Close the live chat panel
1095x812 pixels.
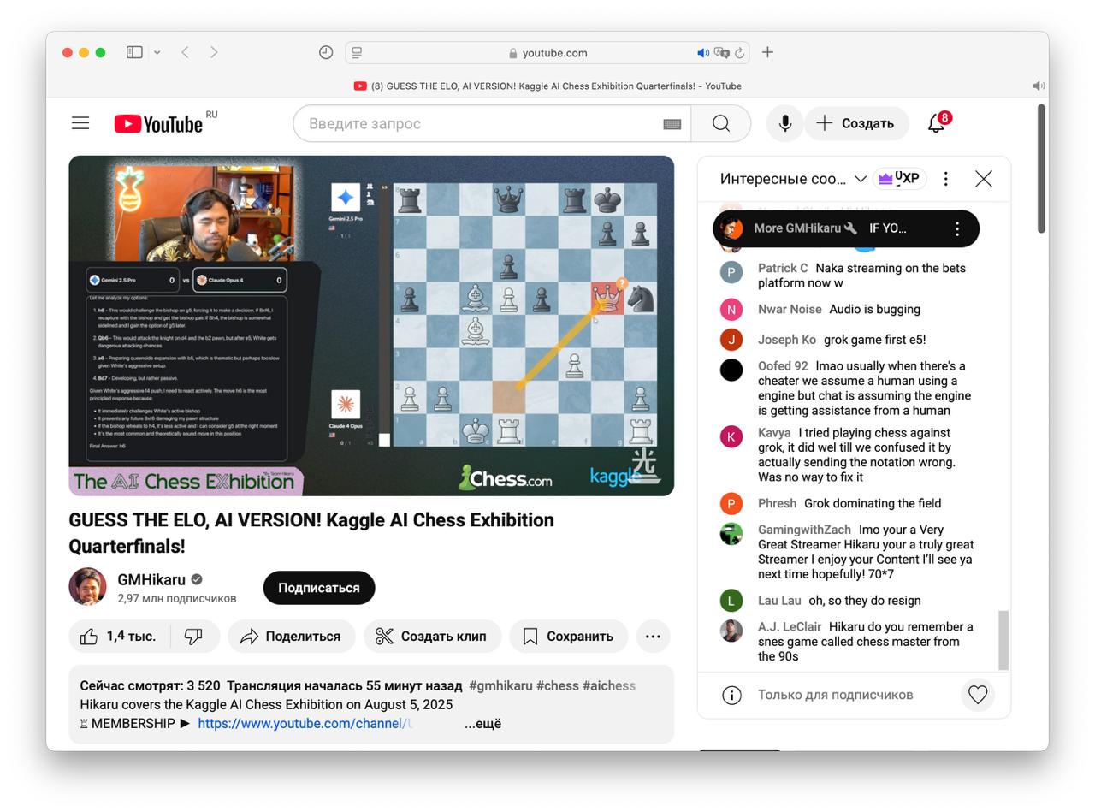tap(984, 179)
